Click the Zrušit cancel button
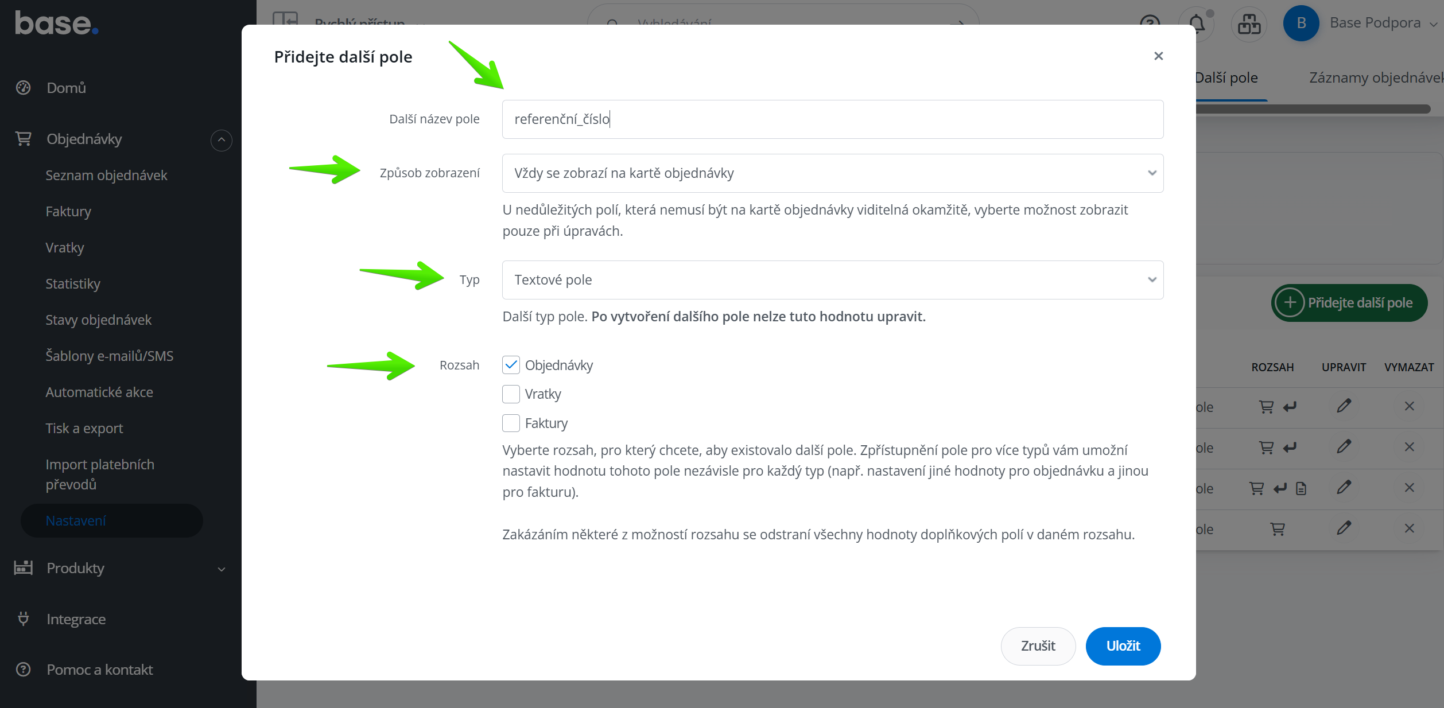This screenshot has height=708, width=1444. [1038, 646]
